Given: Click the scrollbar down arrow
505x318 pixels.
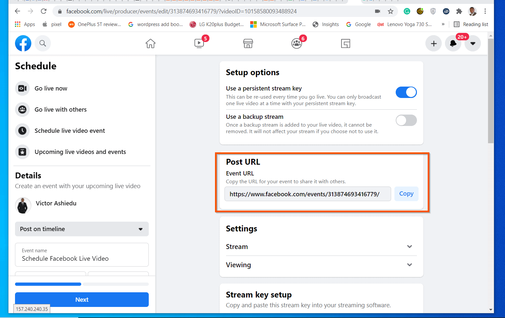Looking at the screenshot, I should click(x=491, y=310).
